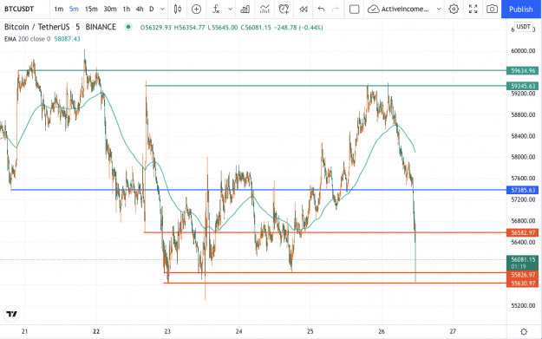The image size is (542, 339).
Task: Open the USDT currency selector
Action: [523, 27]
